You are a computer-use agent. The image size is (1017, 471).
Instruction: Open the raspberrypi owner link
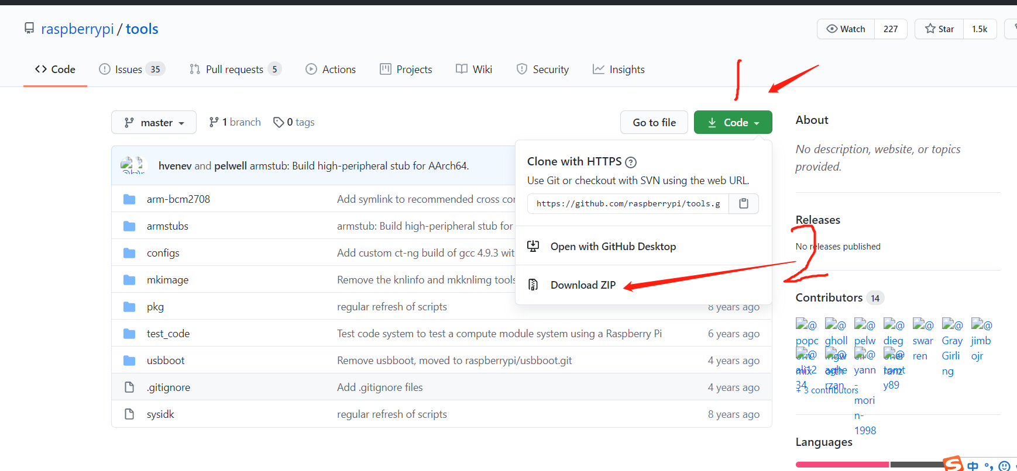[x=77, y=29]
